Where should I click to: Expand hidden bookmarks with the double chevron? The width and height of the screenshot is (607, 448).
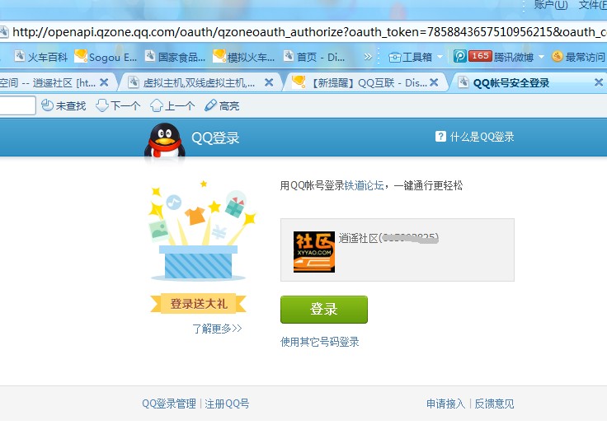click(367, 57)
